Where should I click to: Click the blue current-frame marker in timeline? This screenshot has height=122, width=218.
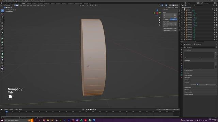coord(6,111)
